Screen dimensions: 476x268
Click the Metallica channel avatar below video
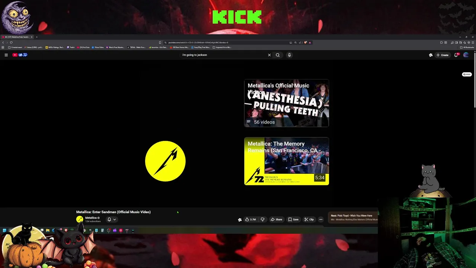80,219
